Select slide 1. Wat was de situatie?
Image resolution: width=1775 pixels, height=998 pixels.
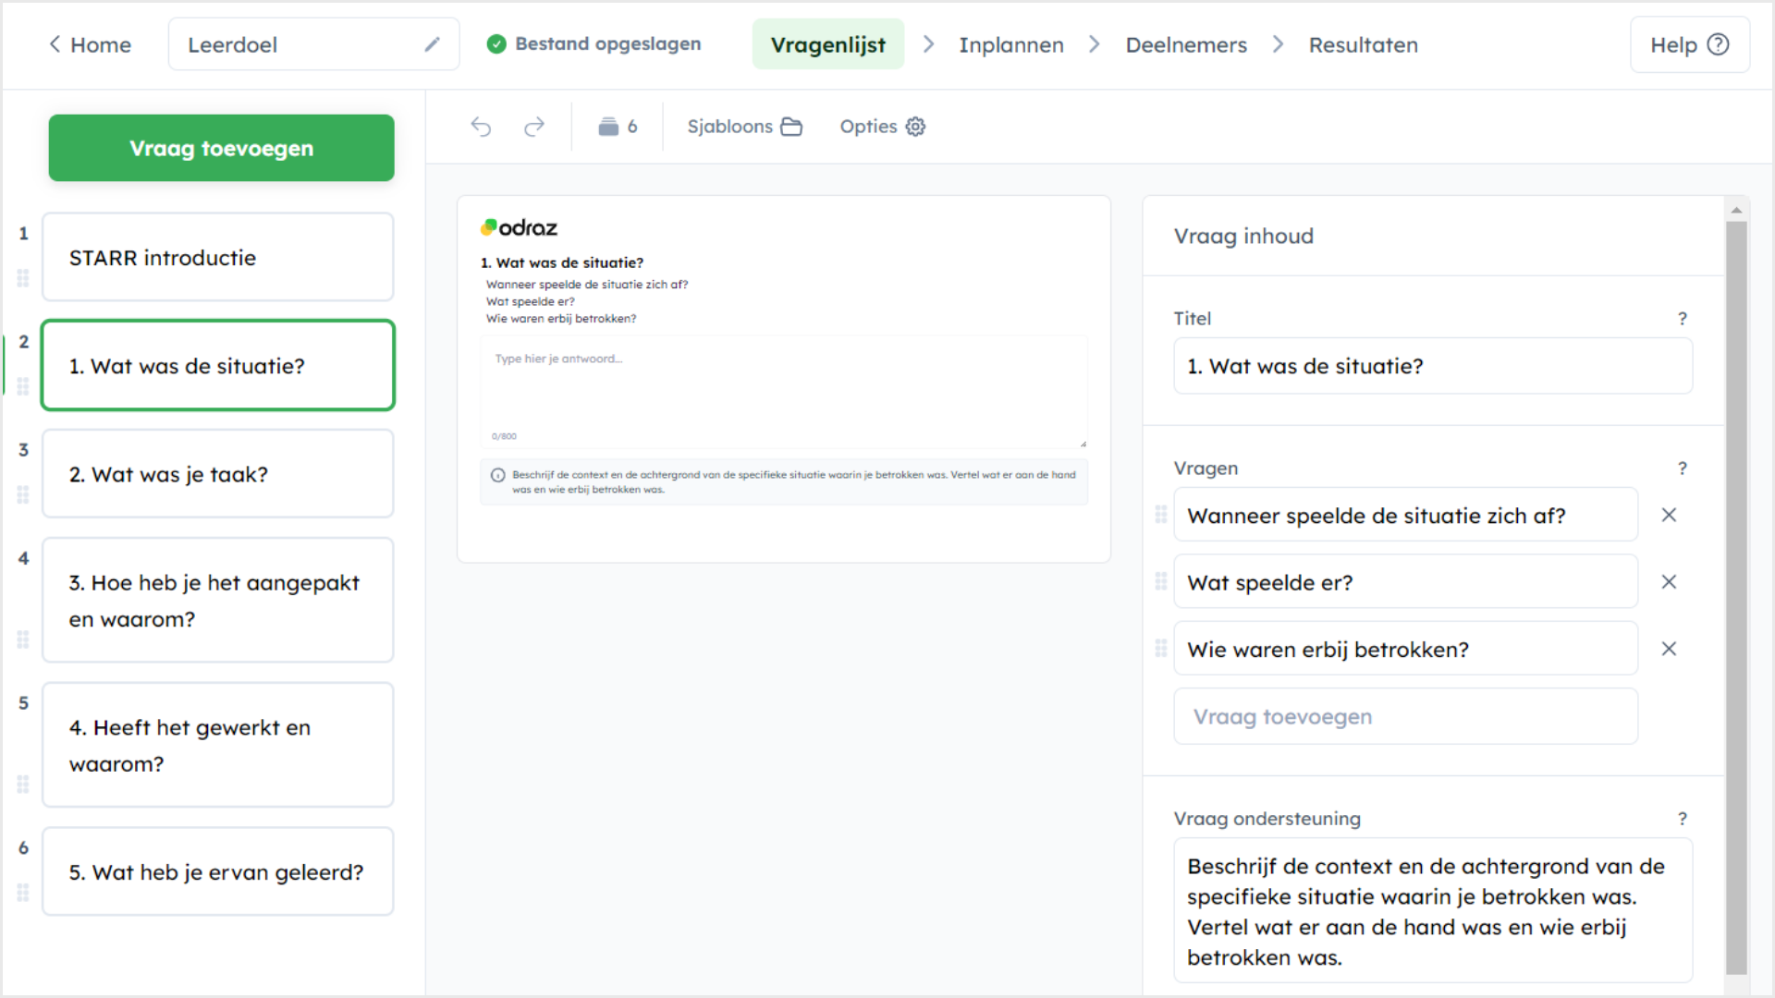pyautogui.click(x=218, y=365)
